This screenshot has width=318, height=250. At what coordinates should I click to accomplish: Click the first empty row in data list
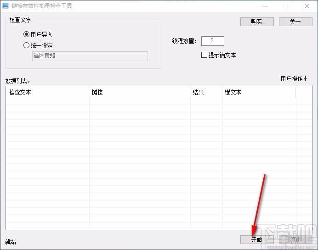click(138, 102)
